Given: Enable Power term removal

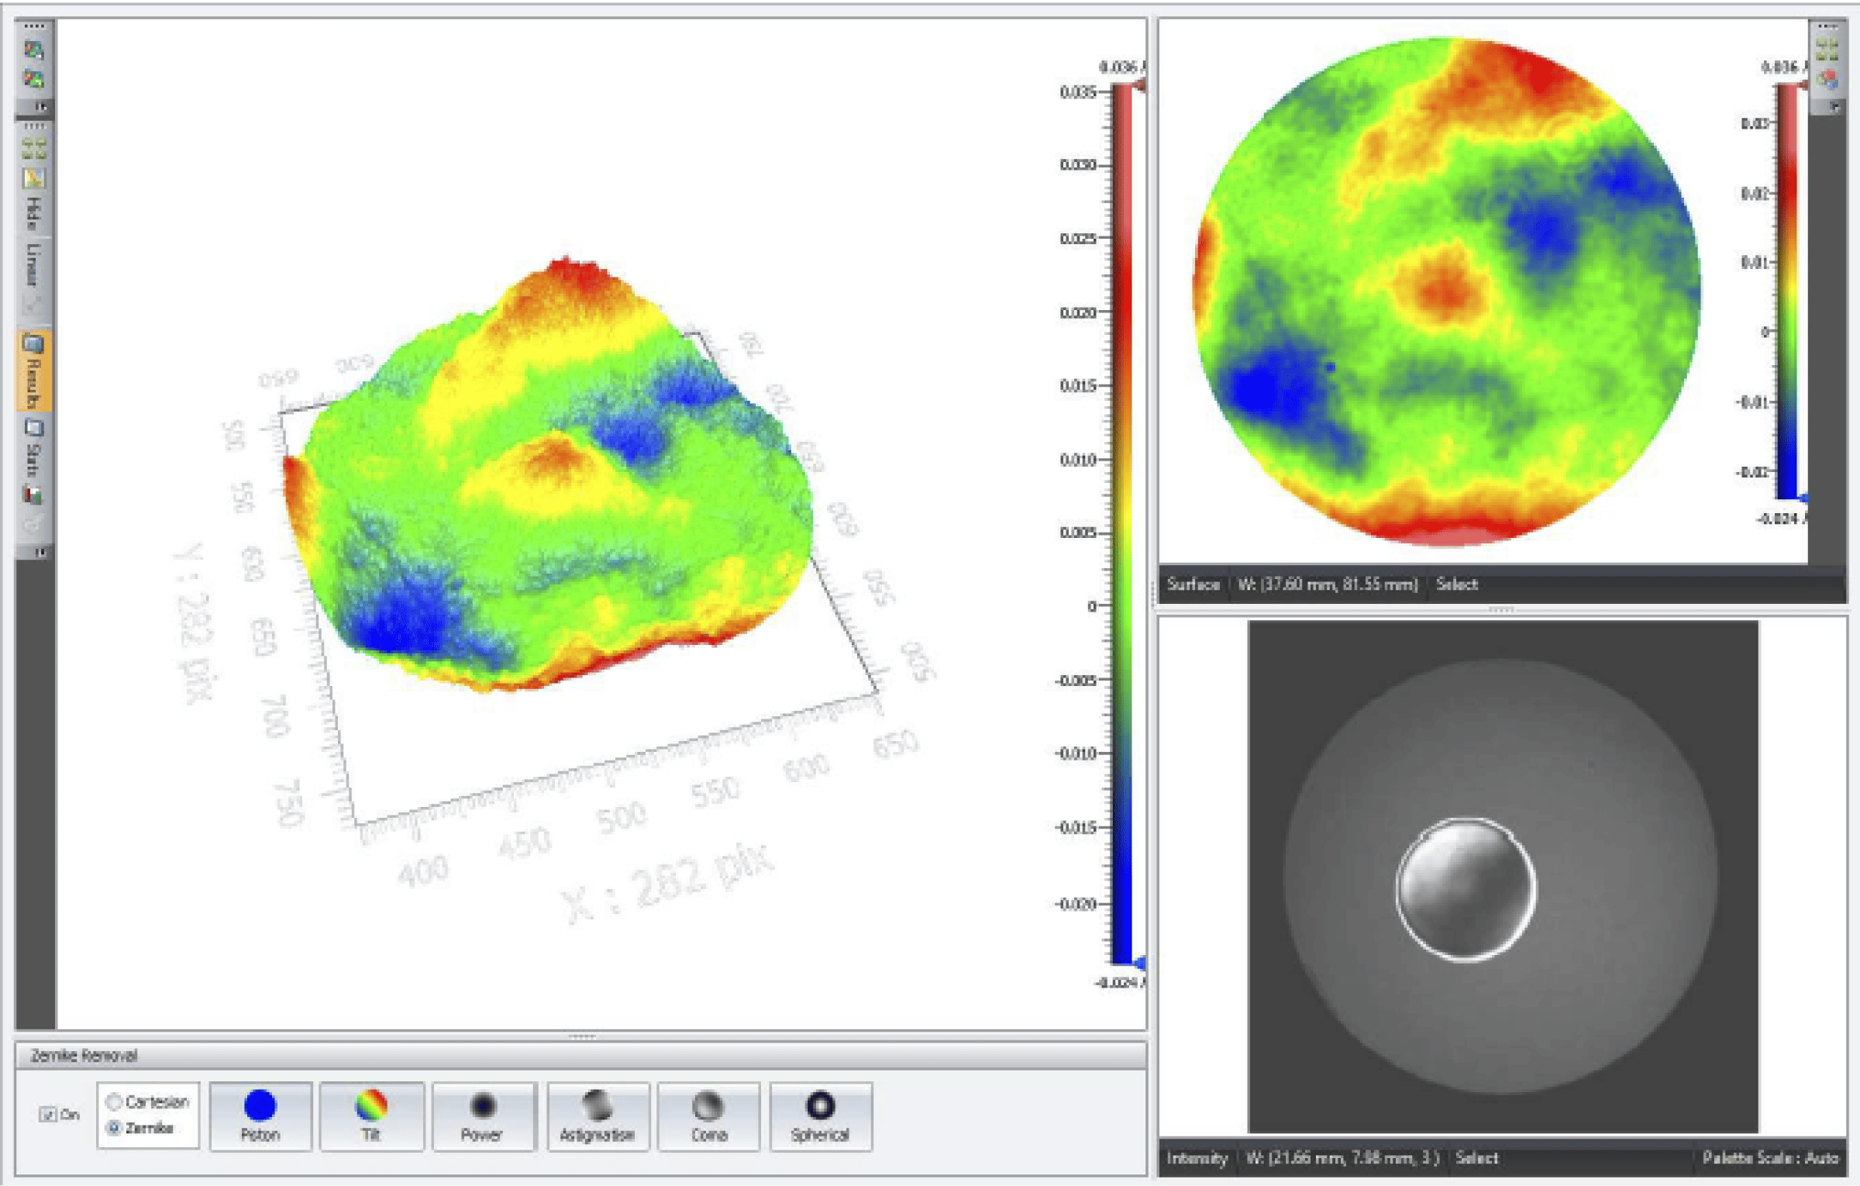Looking at the screenshot, I should point(483,1115).
